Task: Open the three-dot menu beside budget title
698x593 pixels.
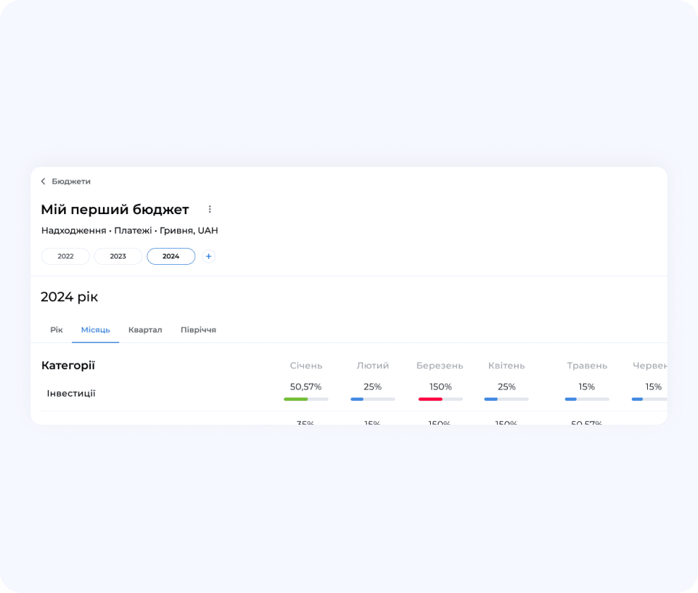Action: (209, 209)
